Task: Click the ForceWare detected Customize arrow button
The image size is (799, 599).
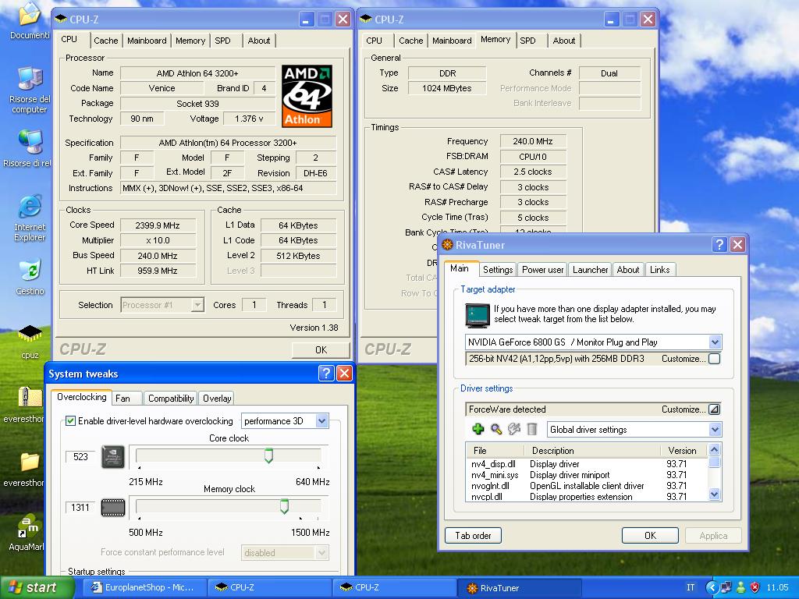Action: tap(715, 409)
